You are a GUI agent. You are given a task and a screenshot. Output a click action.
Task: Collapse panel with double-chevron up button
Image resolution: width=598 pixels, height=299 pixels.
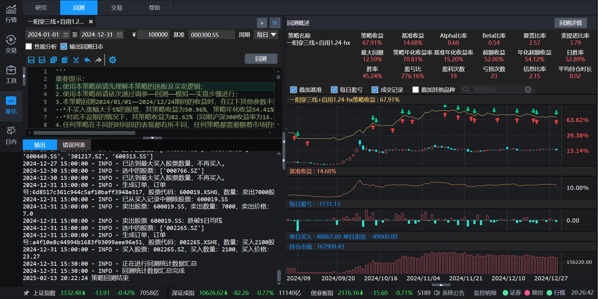(x=275, y=23)
